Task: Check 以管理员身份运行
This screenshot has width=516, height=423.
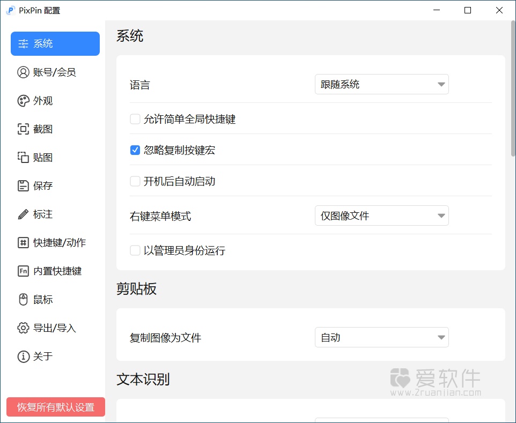Action: coord(135,250)
